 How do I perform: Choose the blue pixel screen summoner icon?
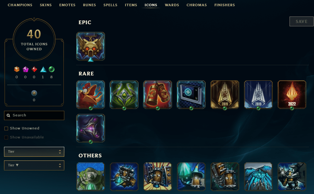click(191, 95)
